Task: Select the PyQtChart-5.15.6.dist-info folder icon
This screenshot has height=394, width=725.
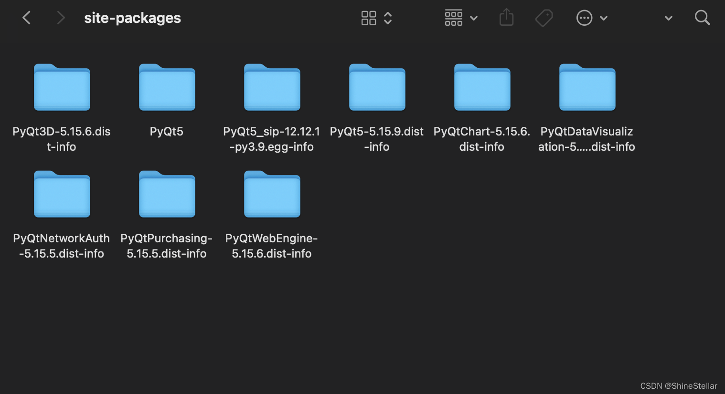Action: [482, 87]
